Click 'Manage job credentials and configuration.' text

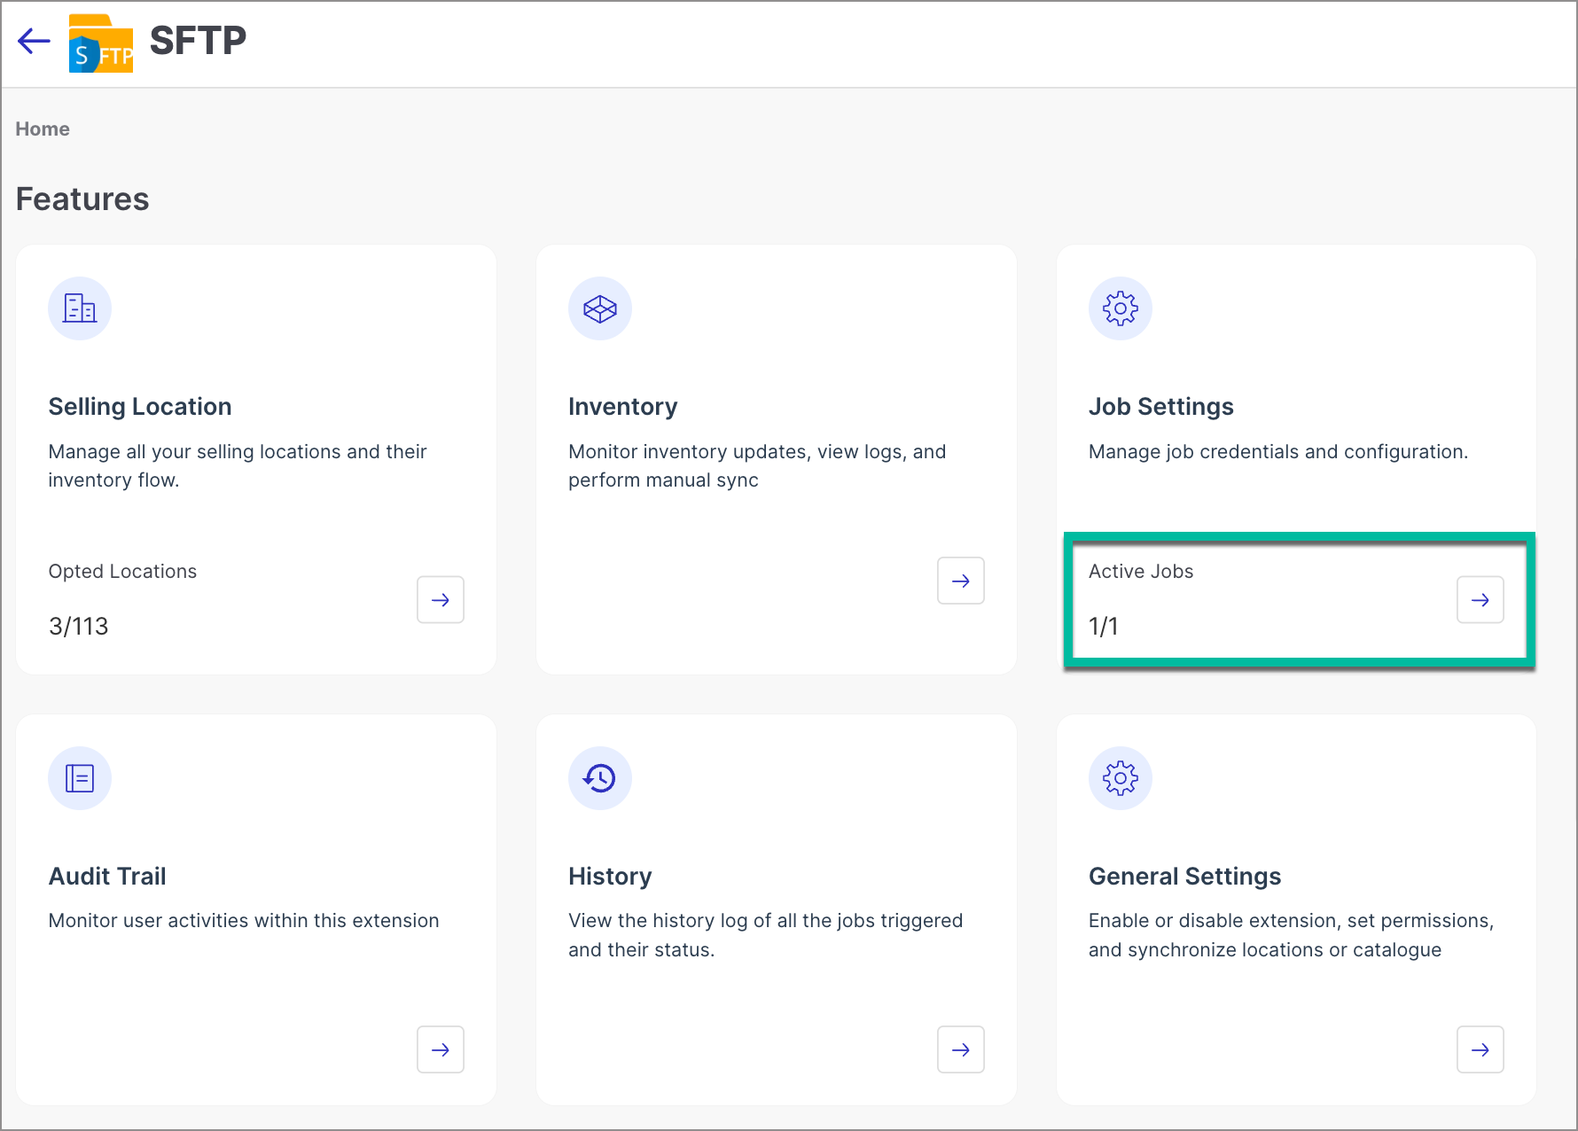coord(1278,452)
